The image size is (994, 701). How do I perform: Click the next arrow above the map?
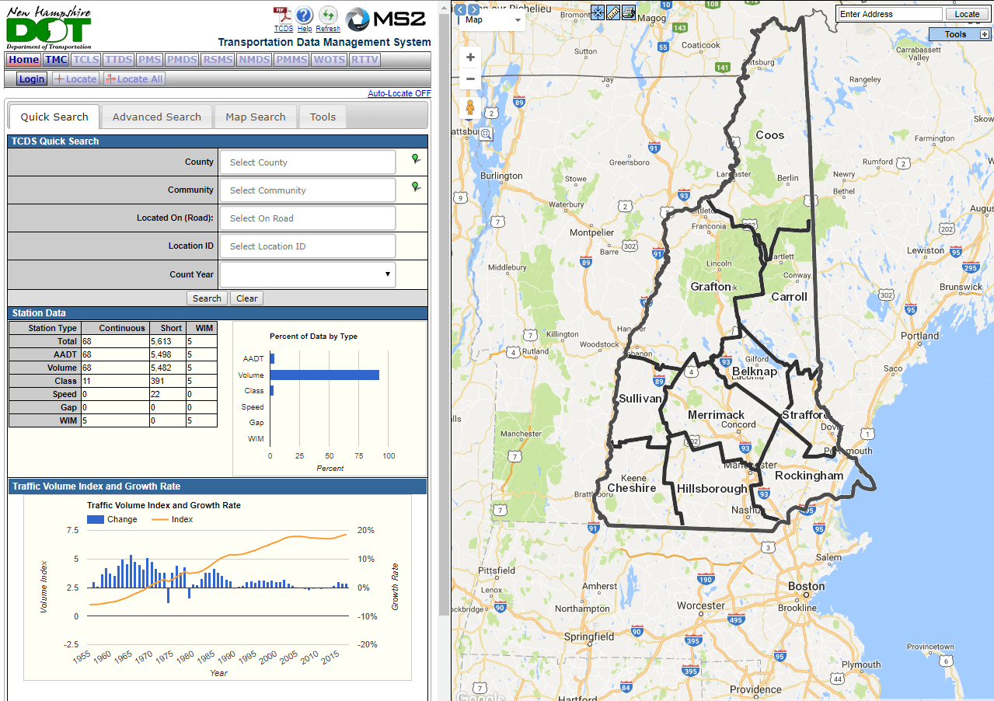click(x=473, y=9)
